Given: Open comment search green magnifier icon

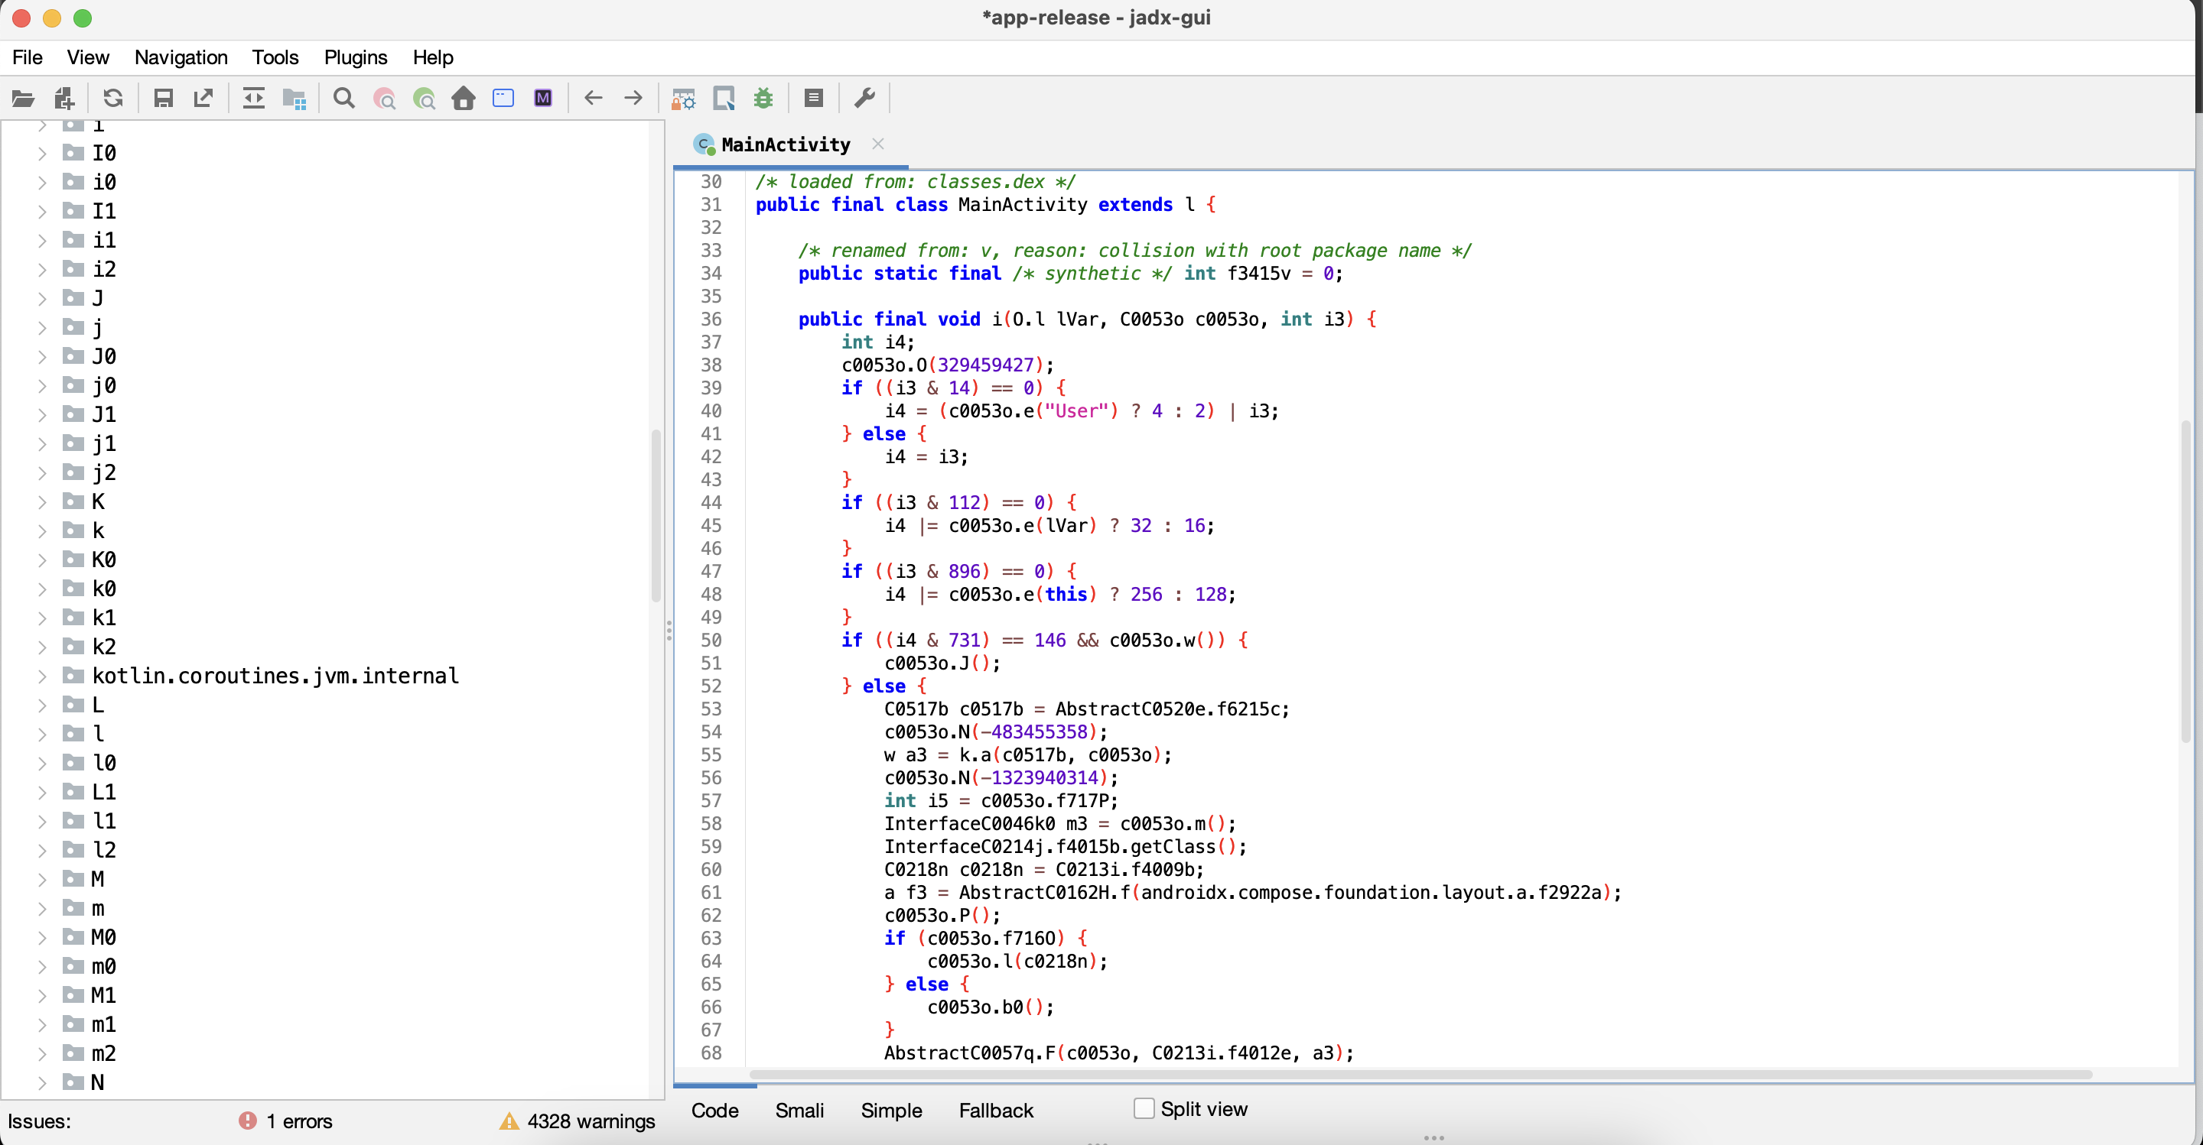Looking at the screenshot, I should (x=425, y=99).
